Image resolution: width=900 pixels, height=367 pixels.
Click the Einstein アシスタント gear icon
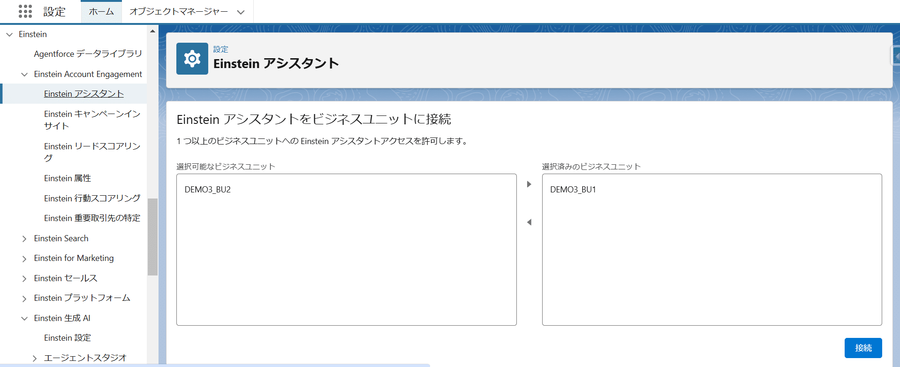192,59
